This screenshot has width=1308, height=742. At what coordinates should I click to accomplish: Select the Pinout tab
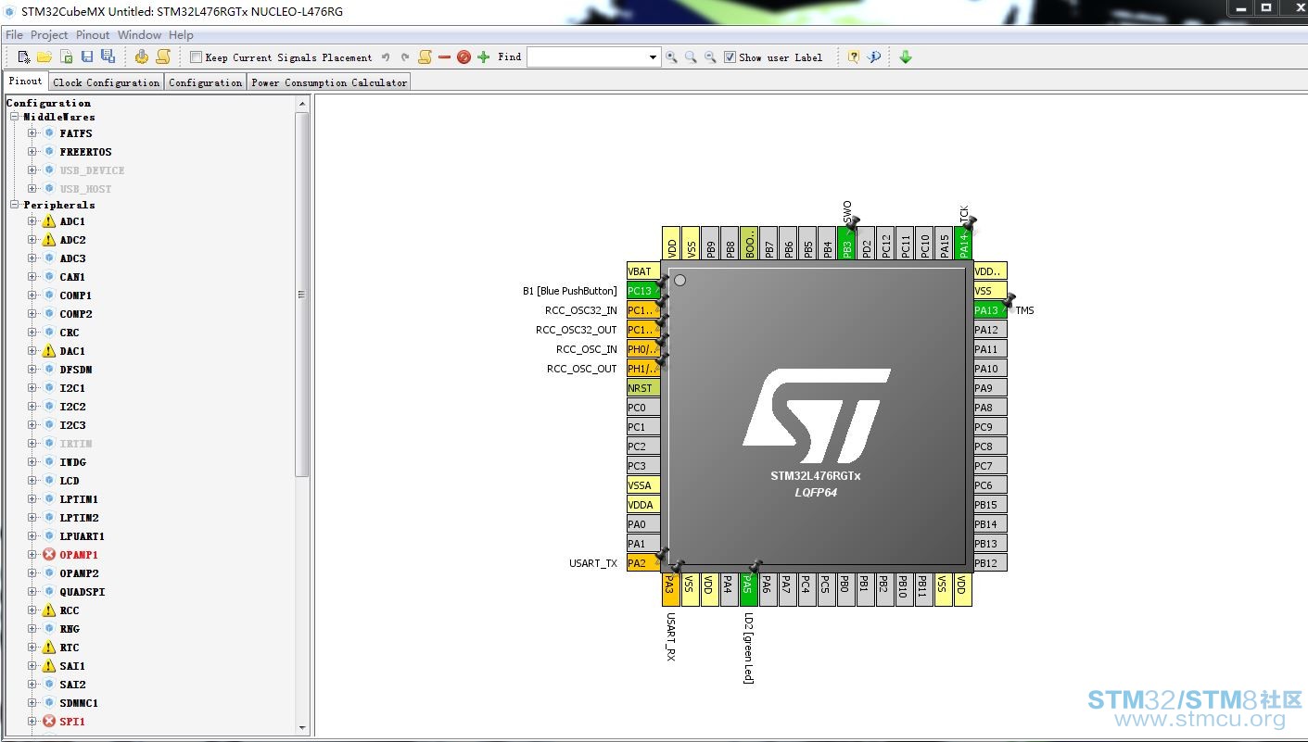26,82
